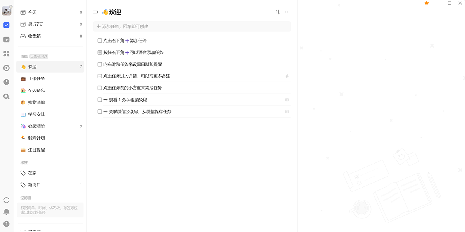
Task: Tick checkbox for 向左滑动任务来设置日期和提醒
Action: tap(100, 64)
